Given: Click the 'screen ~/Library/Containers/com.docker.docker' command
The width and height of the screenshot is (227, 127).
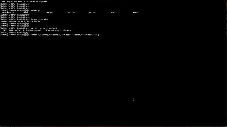Looking at the screenshot, I should [64, 35].
